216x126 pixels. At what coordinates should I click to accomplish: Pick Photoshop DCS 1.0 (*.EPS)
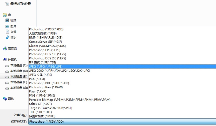click(122, 54)
